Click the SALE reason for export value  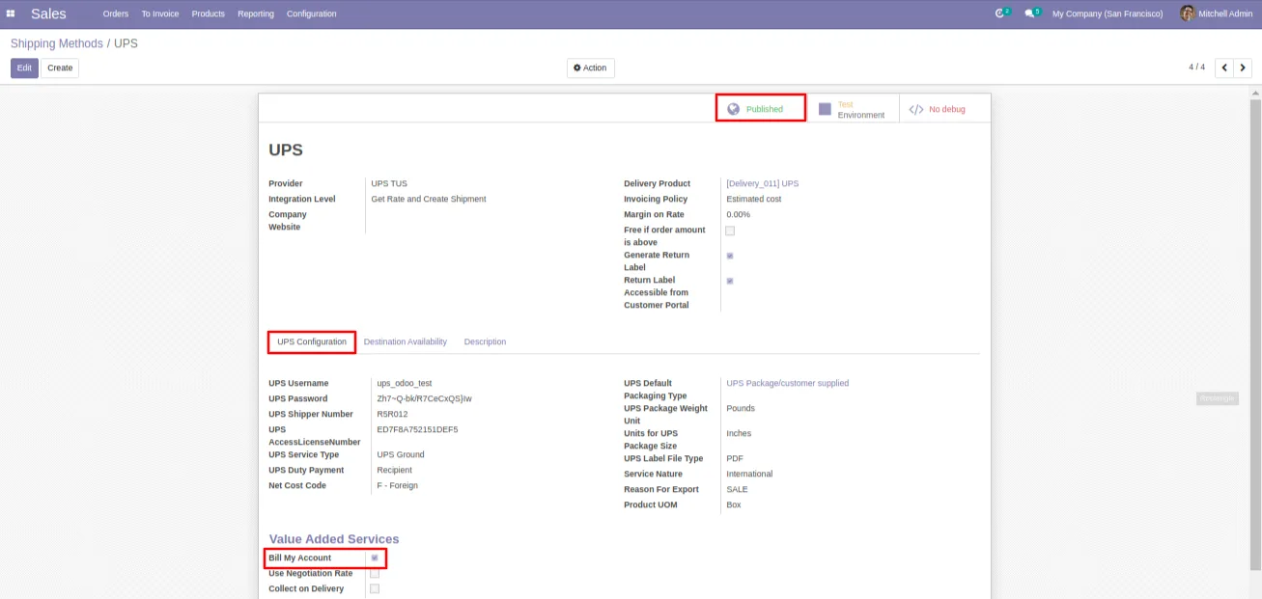pyautogui.click(x=737, y=489)
